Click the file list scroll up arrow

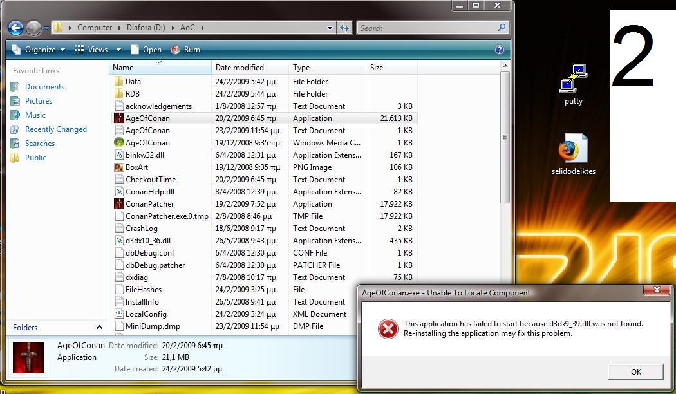[505, 66]
